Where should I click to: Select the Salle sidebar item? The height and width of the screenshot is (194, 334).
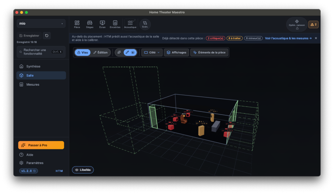[41, 75]
